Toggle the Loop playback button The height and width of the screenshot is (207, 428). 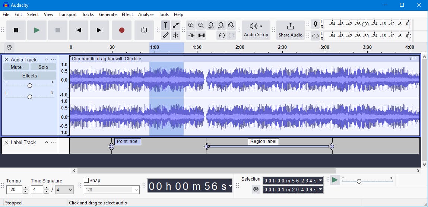pyautogui.click(x=144, y=30)
